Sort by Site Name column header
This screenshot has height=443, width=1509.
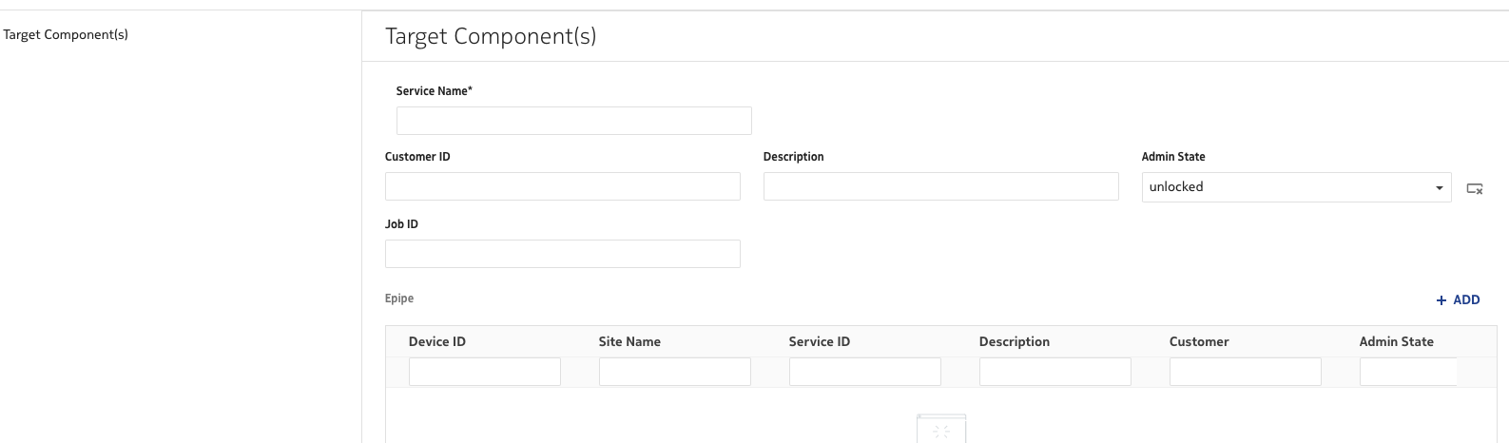click(629, 341)
